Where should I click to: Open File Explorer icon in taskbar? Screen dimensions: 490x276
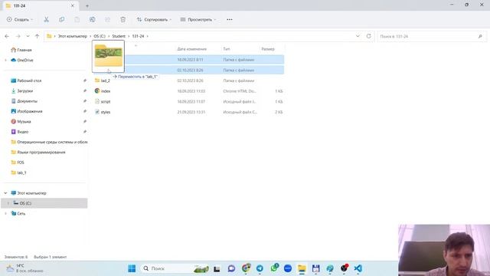pyautogui.click(x=302, y=268)
